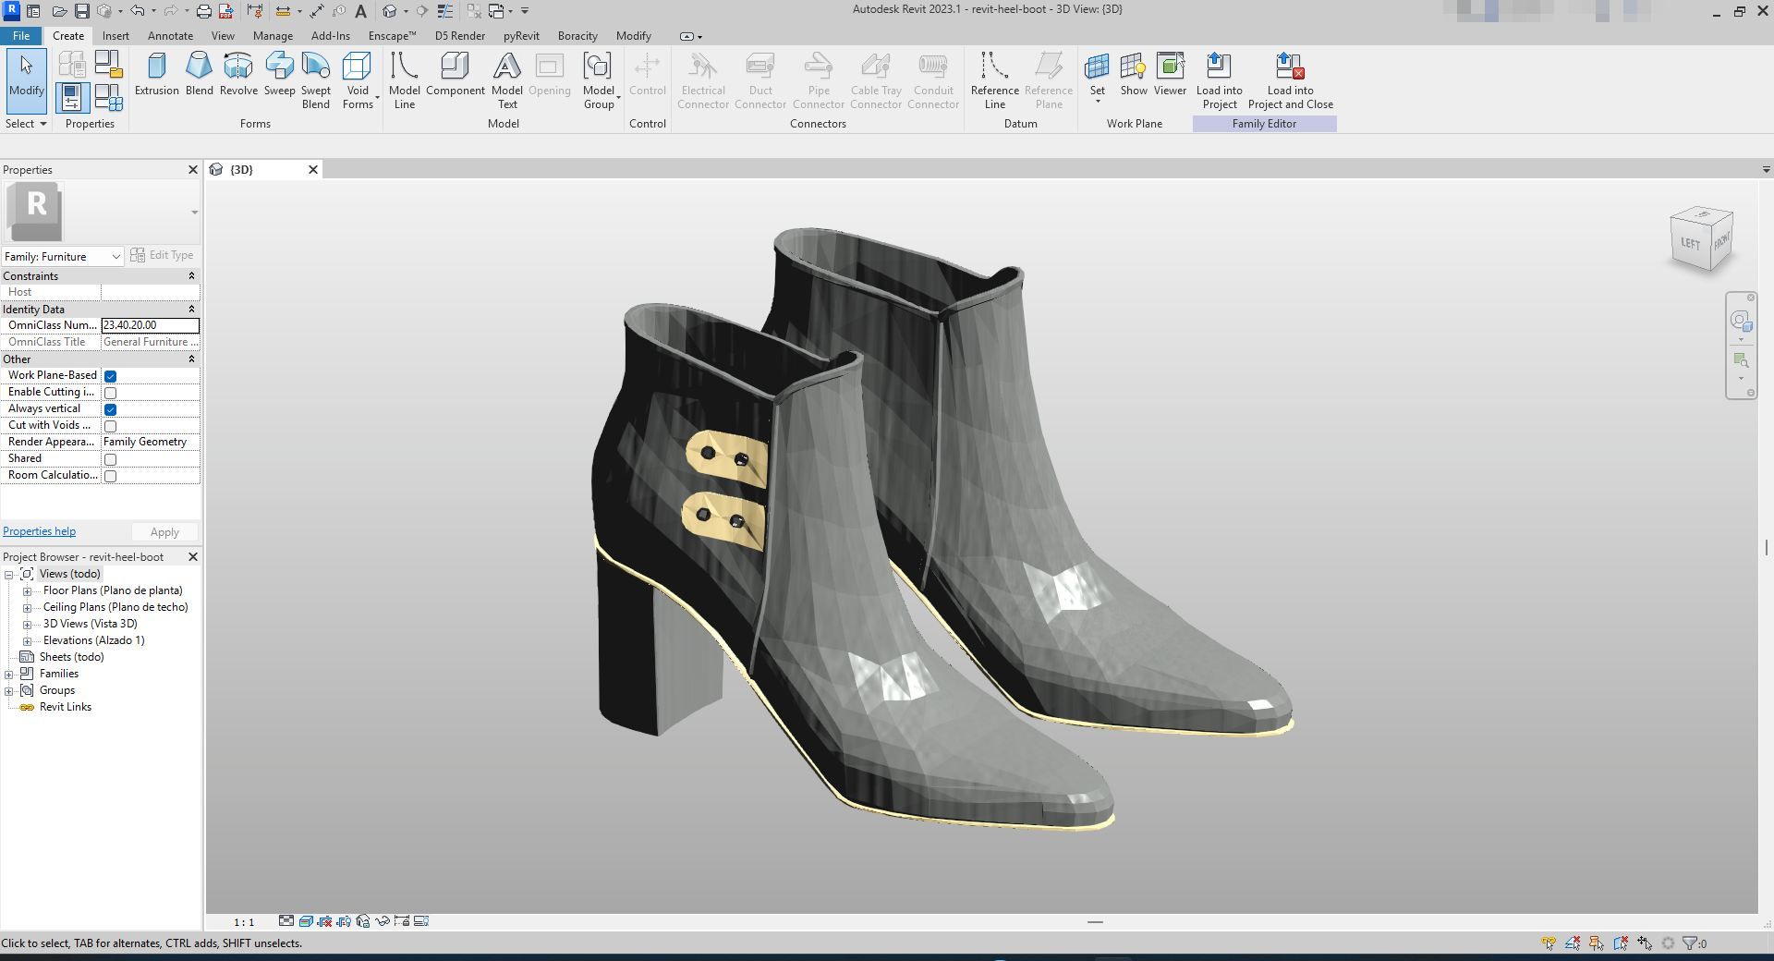Show the work plane
1774x961 pixels.
1134,74
